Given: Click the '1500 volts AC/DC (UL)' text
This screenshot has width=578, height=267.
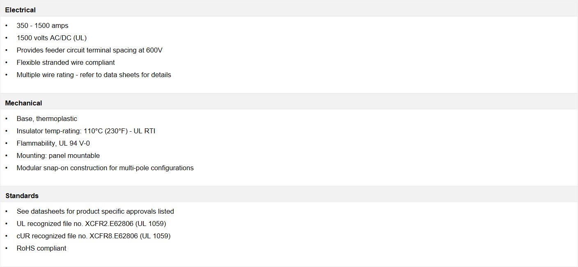Looking at the screenshot, I should [x=51, y=38].
